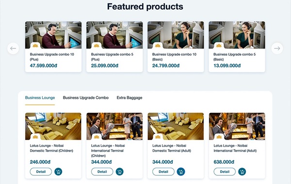Image resolution: width=291 pixels, height=184 pixels.
Task: Open Business Upgrade combo 10 (Basic) product image
Action: [176, 35]
